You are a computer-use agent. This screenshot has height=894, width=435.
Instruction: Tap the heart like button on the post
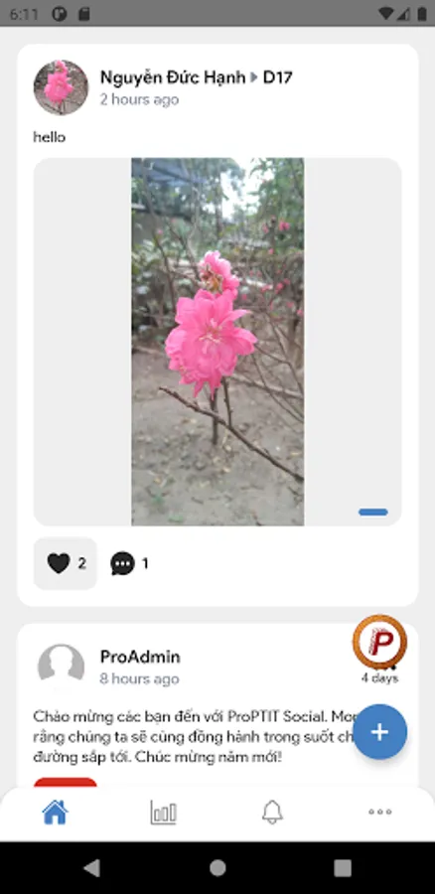click(65, 563)
